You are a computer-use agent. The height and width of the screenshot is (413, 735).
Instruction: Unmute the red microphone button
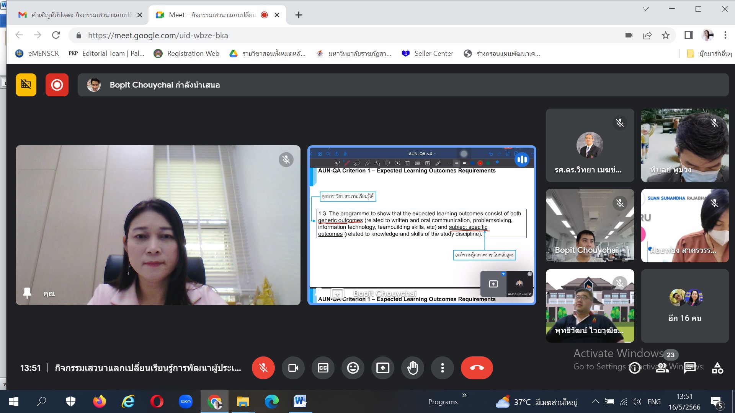[x=263, y=368]
